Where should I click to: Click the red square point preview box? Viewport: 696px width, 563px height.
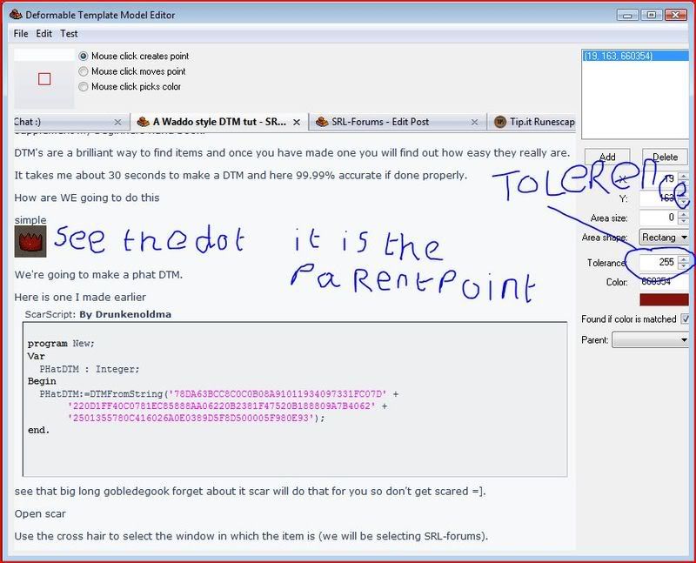[x=44, y=79]
